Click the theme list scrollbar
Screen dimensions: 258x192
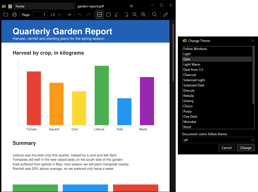point(253,75)
